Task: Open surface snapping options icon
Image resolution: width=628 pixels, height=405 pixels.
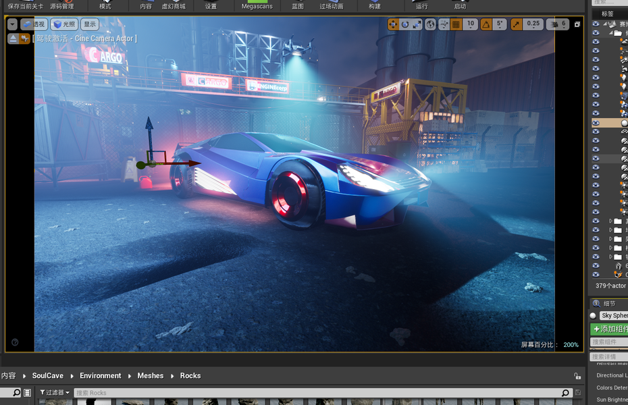Action: pyautogui.click(x=444, y=24)
